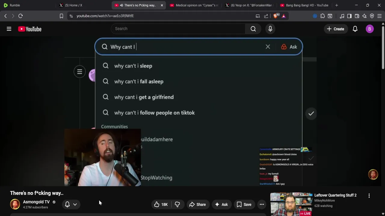
Task: Open Brave Shields lion icon
Action: point(276,16)
